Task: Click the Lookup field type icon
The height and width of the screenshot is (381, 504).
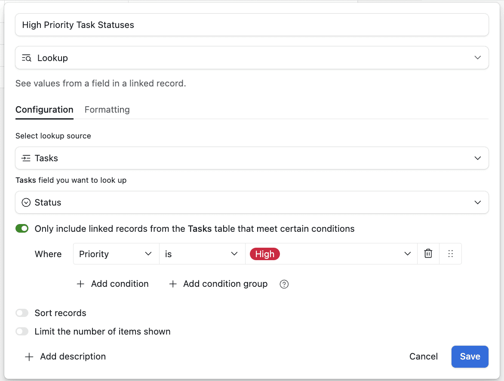Action: (x=26, y=58)
